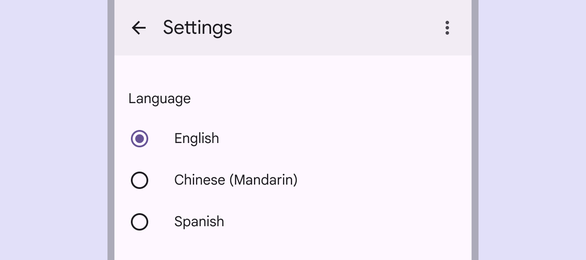This screenshot has width=586, height=260.
Task: Select the Spanish radio button circle
Action: tap(140, 222)
